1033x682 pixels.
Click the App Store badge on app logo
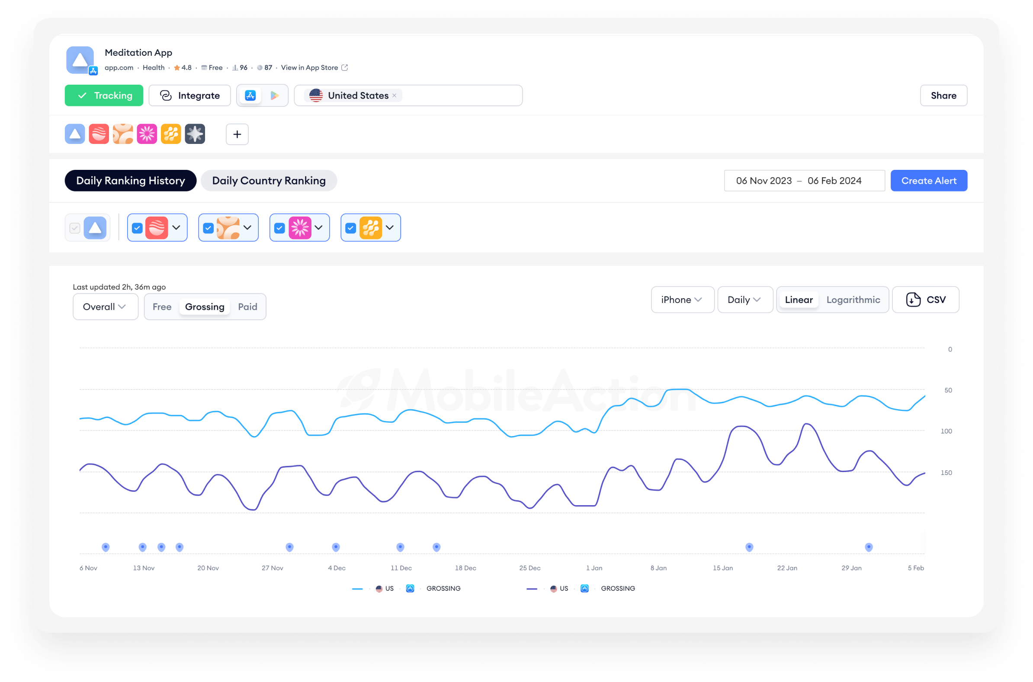(x=93, y=71)
